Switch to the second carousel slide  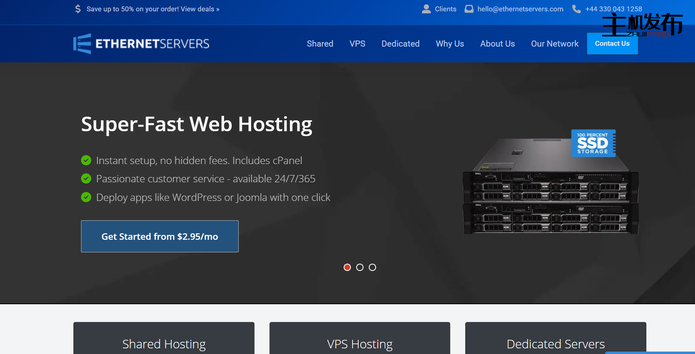tap(360, 267)
